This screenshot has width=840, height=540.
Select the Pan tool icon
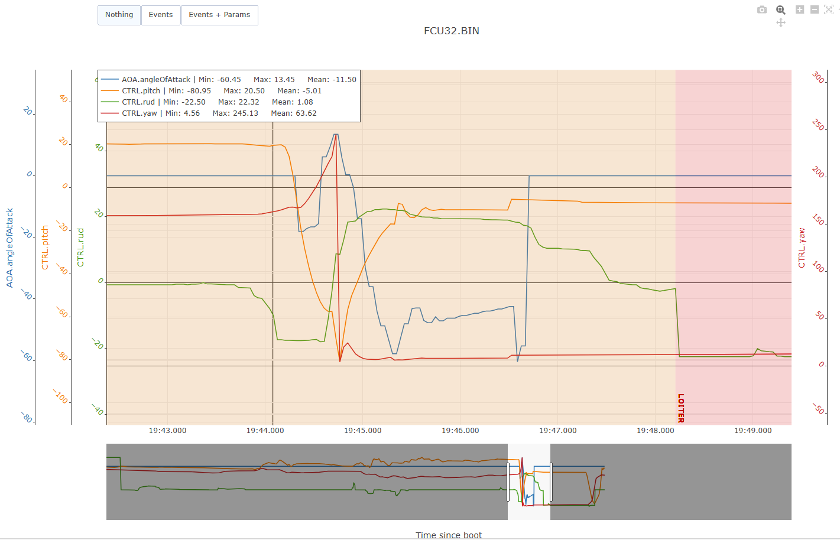pos(781,22)
